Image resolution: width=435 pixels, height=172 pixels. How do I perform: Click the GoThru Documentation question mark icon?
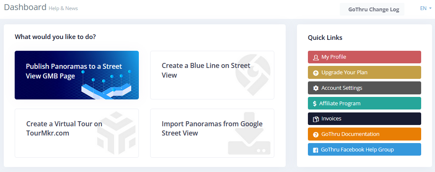click(316, 135)
